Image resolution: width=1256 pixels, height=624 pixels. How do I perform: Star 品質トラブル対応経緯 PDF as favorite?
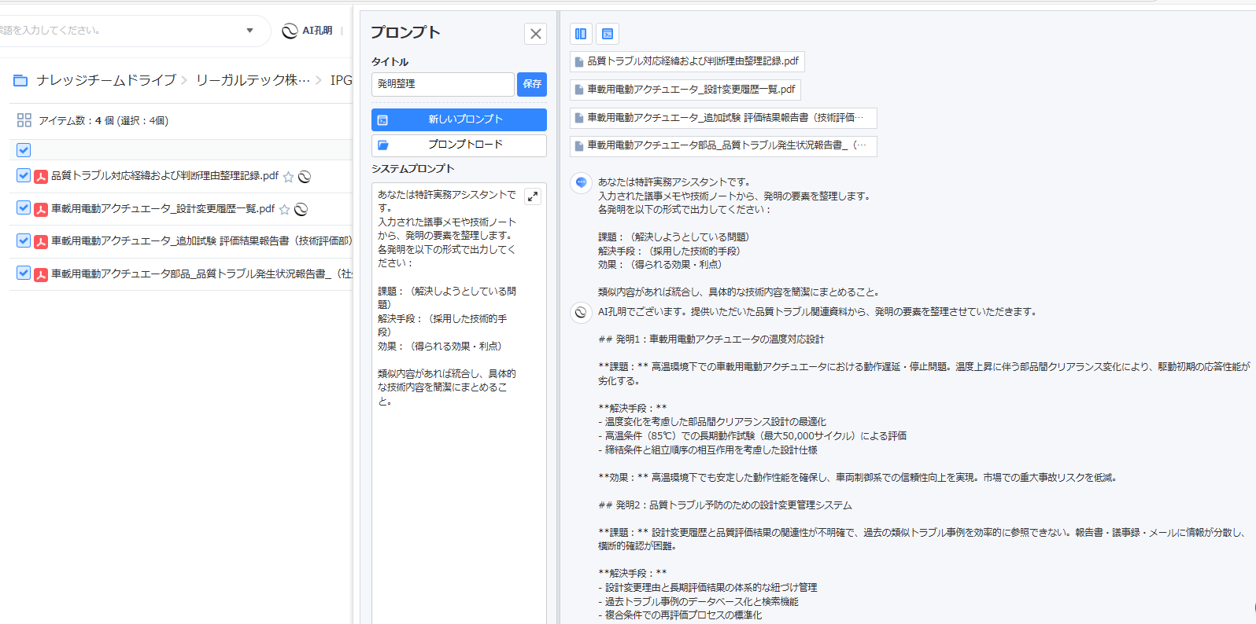[289, 177]
